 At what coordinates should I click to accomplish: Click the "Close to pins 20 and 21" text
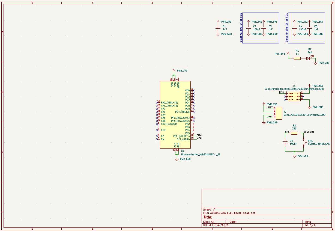tap(287, 28)
